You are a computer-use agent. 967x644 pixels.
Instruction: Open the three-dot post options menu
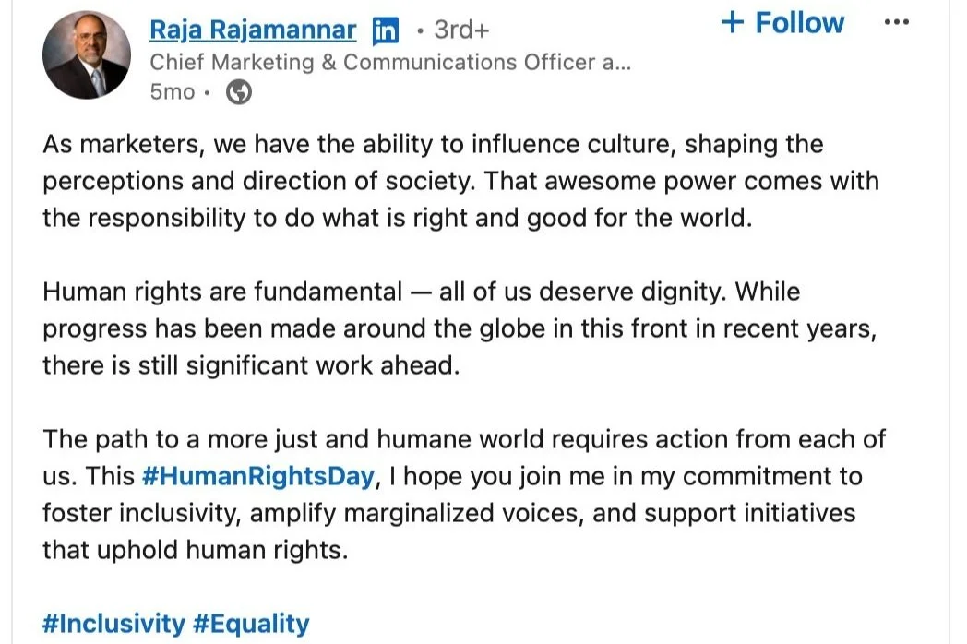(x=896, y=23)
